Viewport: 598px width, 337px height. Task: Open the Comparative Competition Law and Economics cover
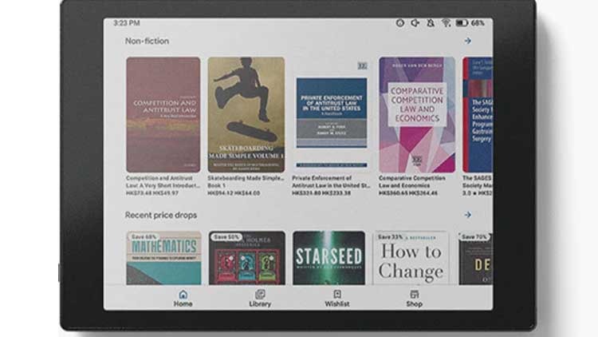[416, 114]
